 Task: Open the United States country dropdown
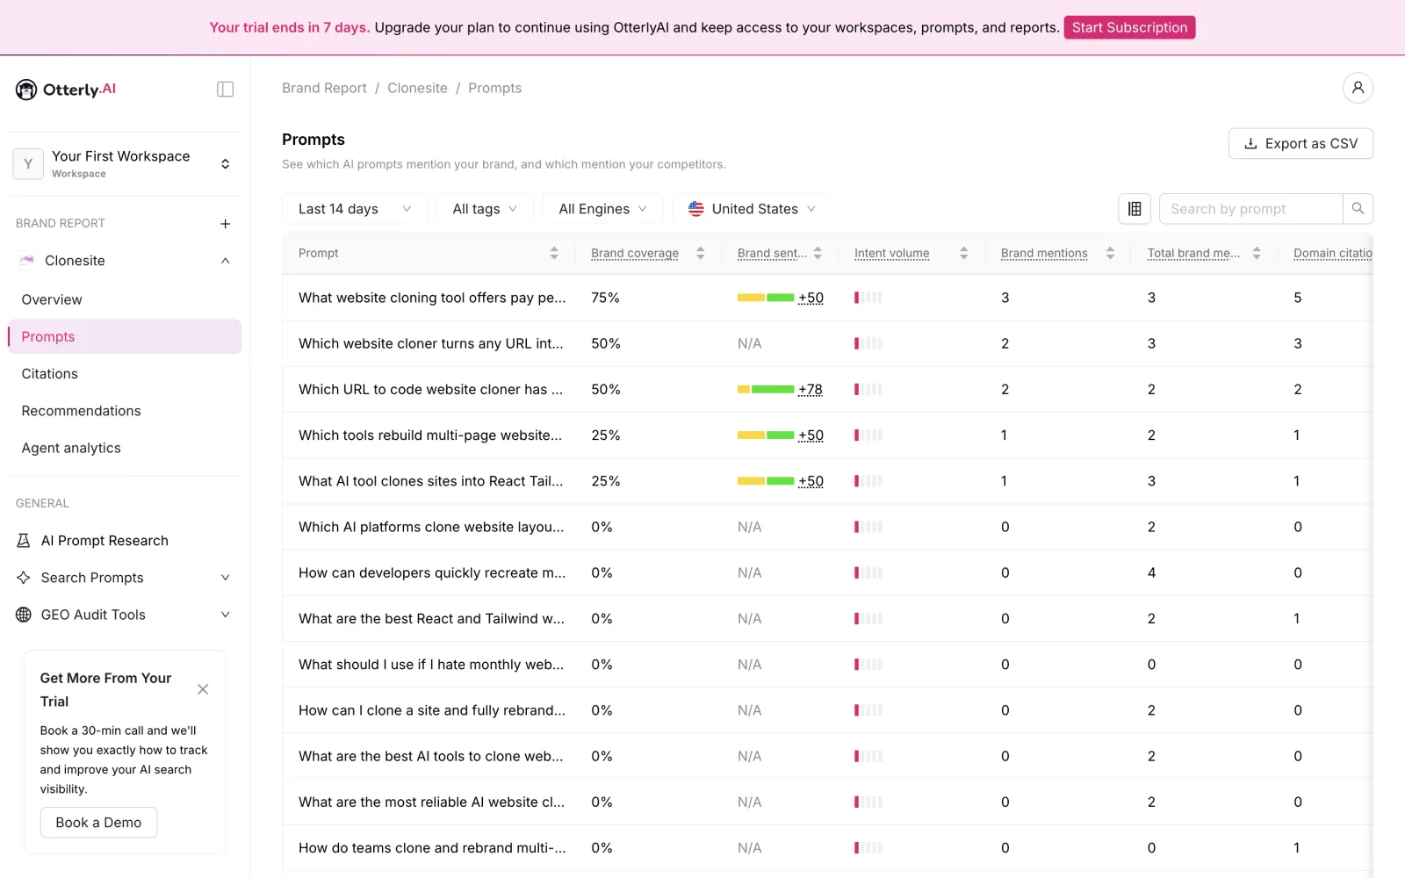[752, 209]
